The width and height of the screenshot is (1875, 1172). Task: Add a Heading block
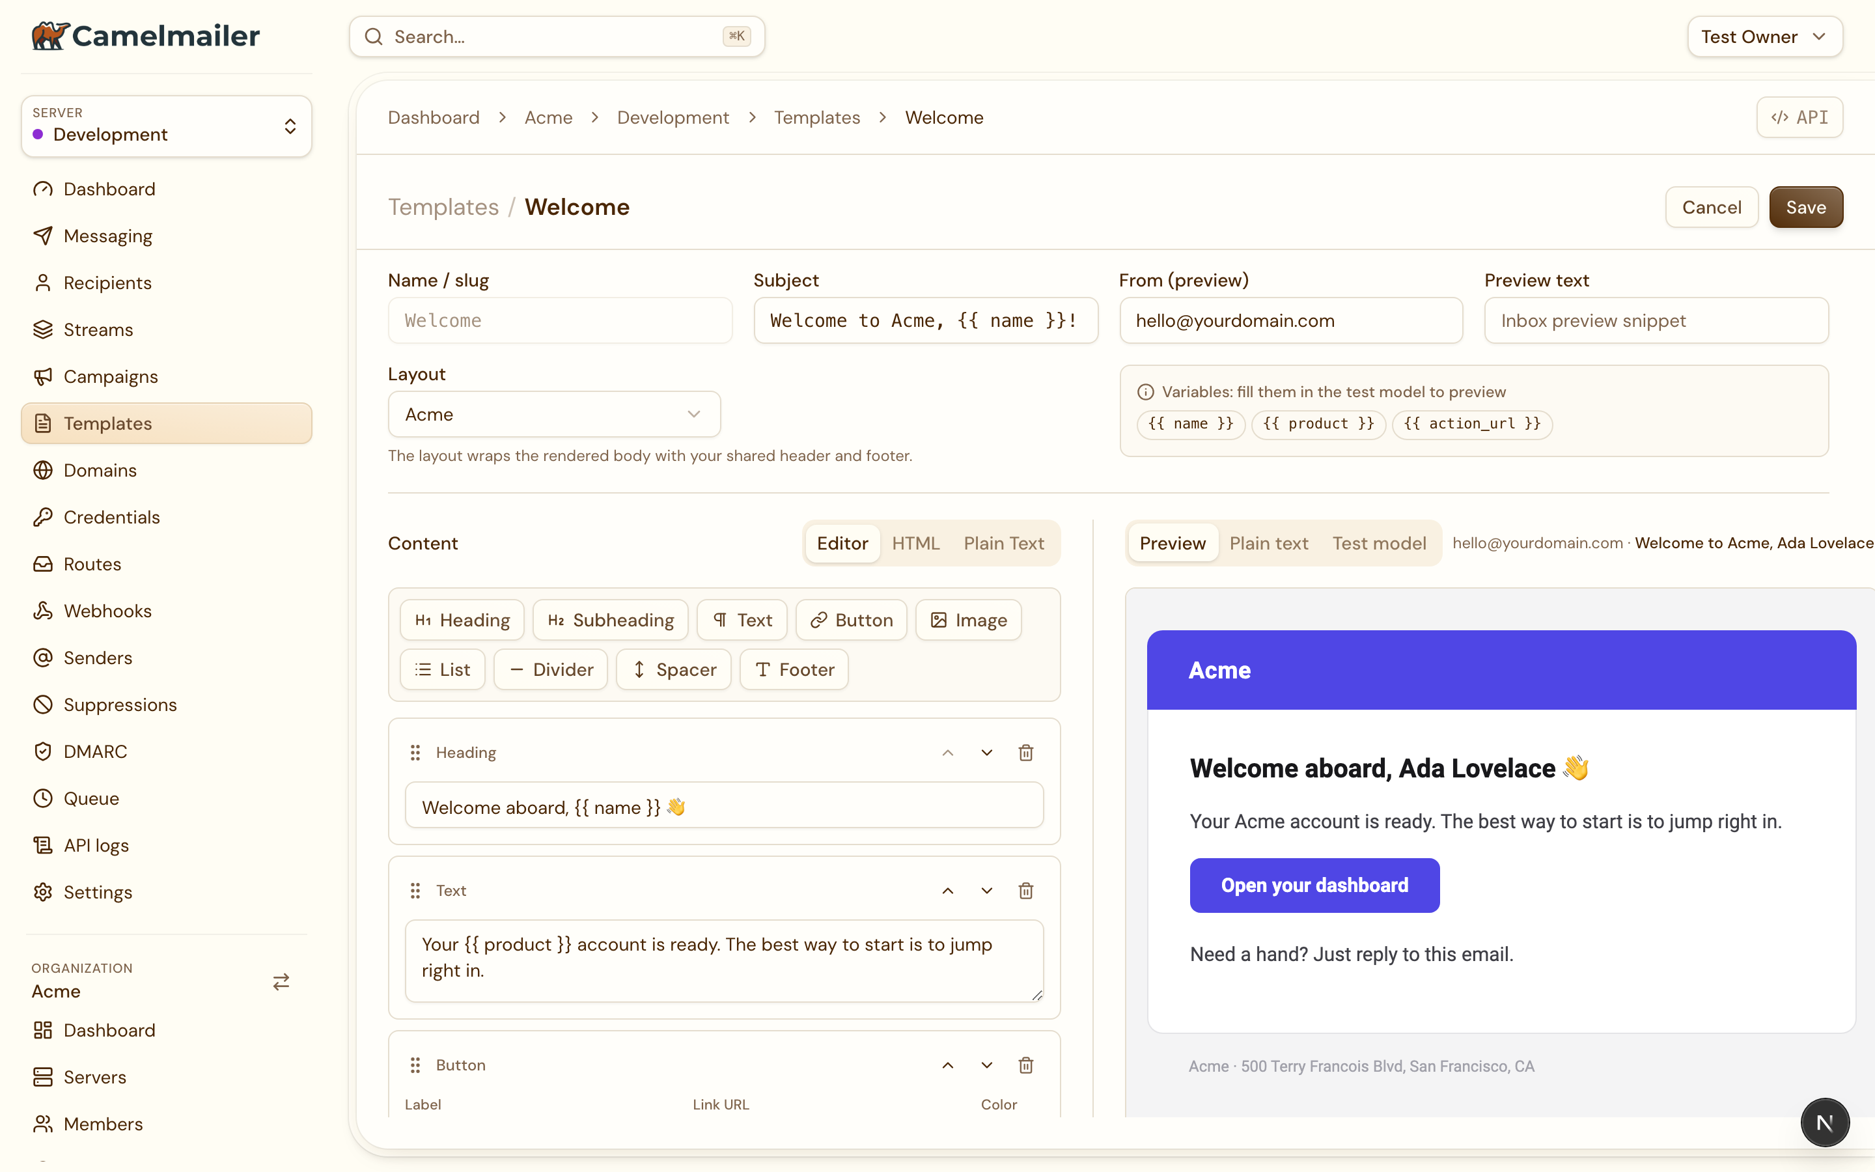(x=462, y=620)
